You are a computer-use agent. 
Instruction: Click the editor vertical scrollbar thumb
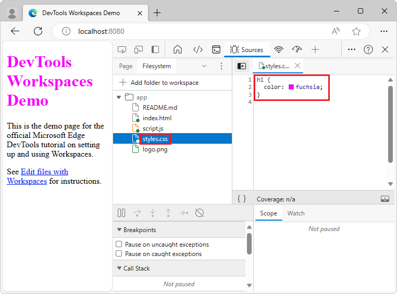pos(390,124)
